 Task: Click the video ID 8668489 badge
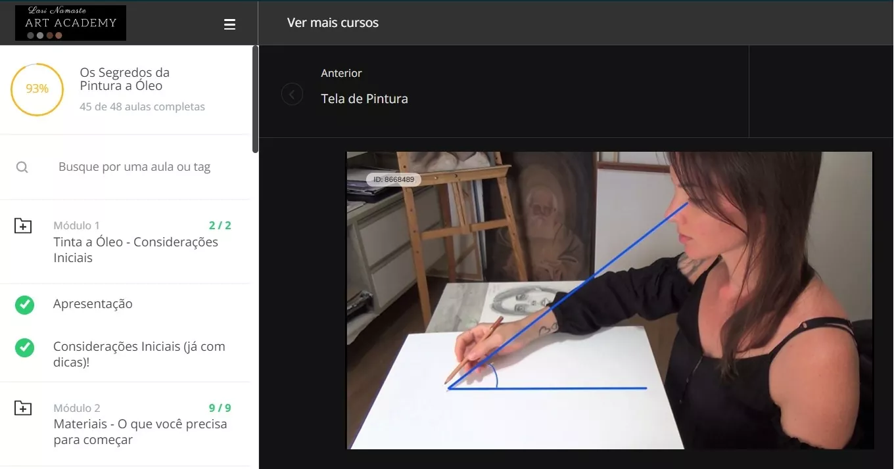coord(393,179)
